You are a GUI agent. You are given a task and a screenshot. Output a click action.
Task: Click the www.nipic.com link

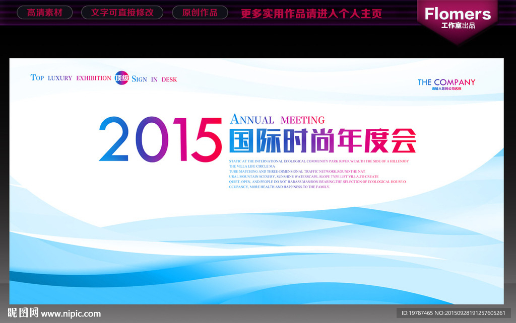71,314
